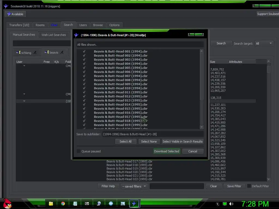This screenshot has height=209, width=279.
Task: Uncheck Beavis & Butt-Head 008 file
Action: (x=84, y=80)
